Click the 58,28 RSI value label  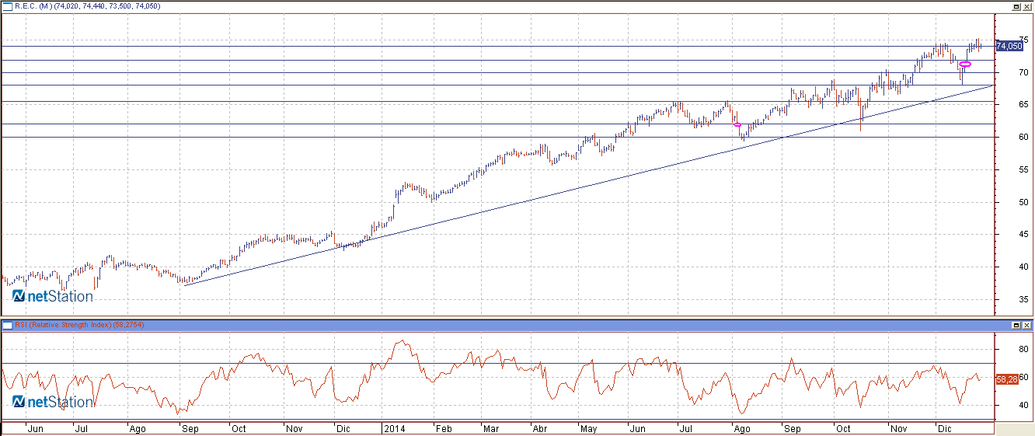tap(1007, 379)
